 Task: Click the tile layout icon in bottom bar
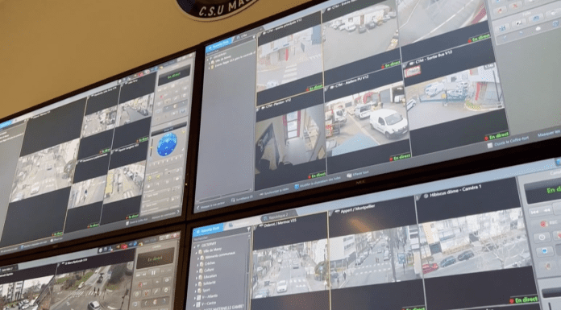pos(297,187)
